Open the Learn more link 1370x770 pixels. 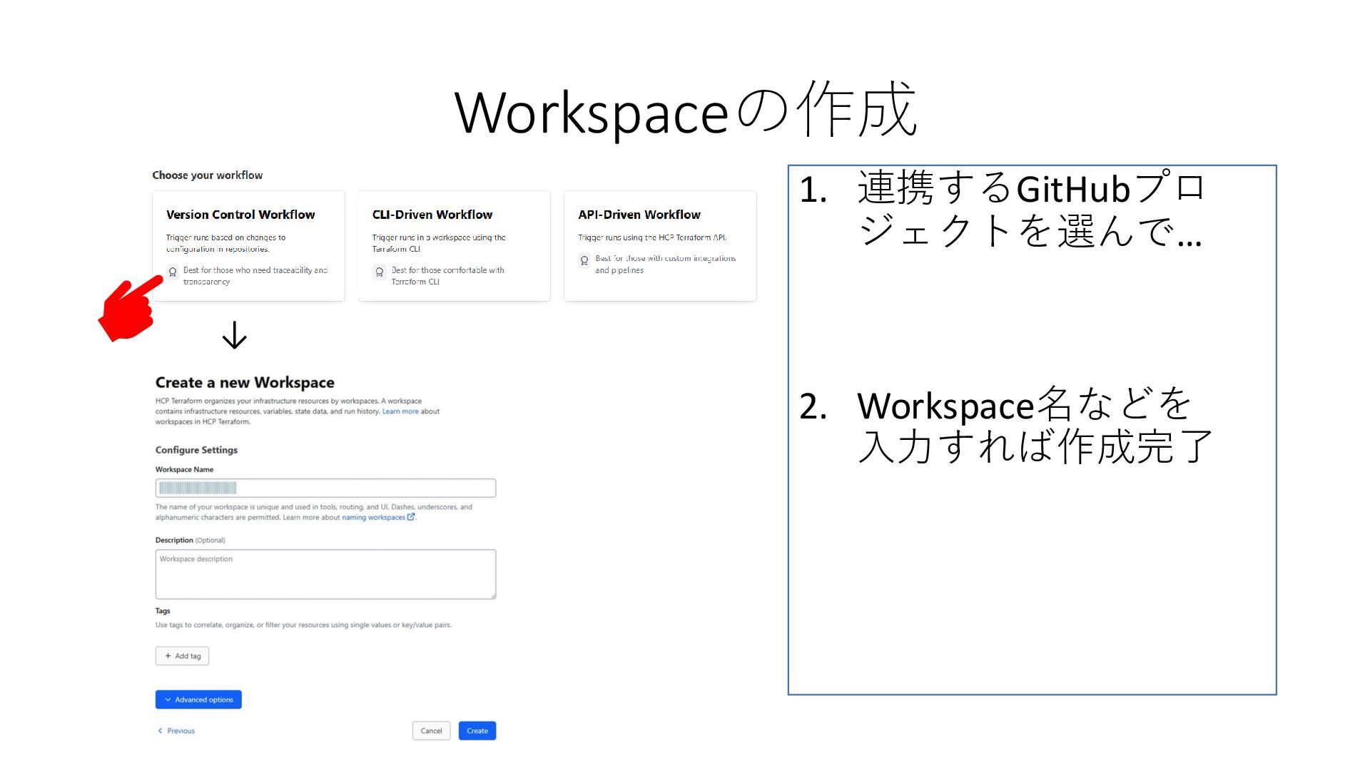point(400,411)
